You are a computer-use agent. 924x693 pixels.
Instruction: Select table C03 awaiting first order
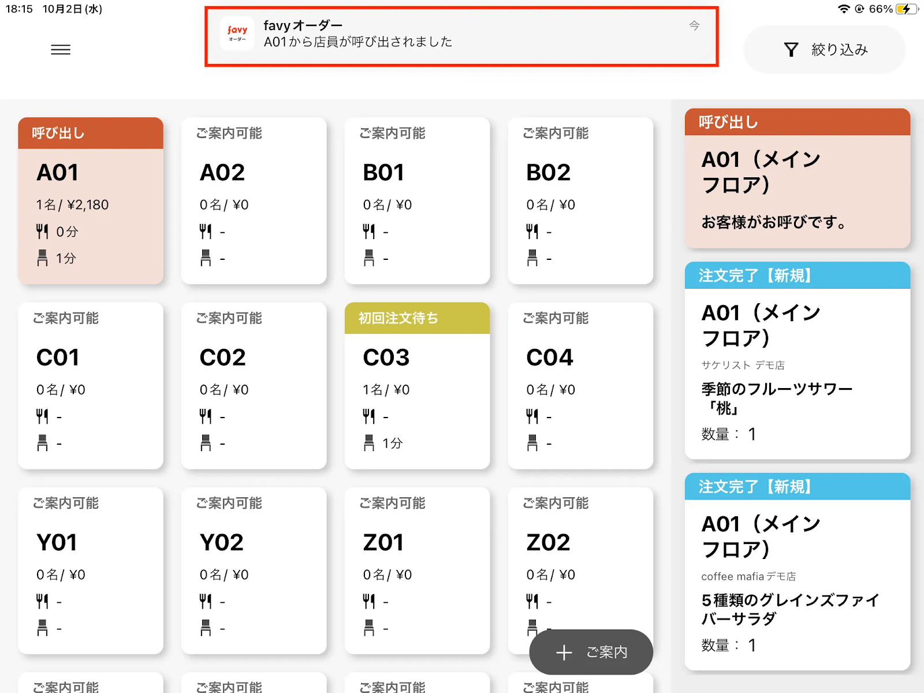(x=417, y=385)
